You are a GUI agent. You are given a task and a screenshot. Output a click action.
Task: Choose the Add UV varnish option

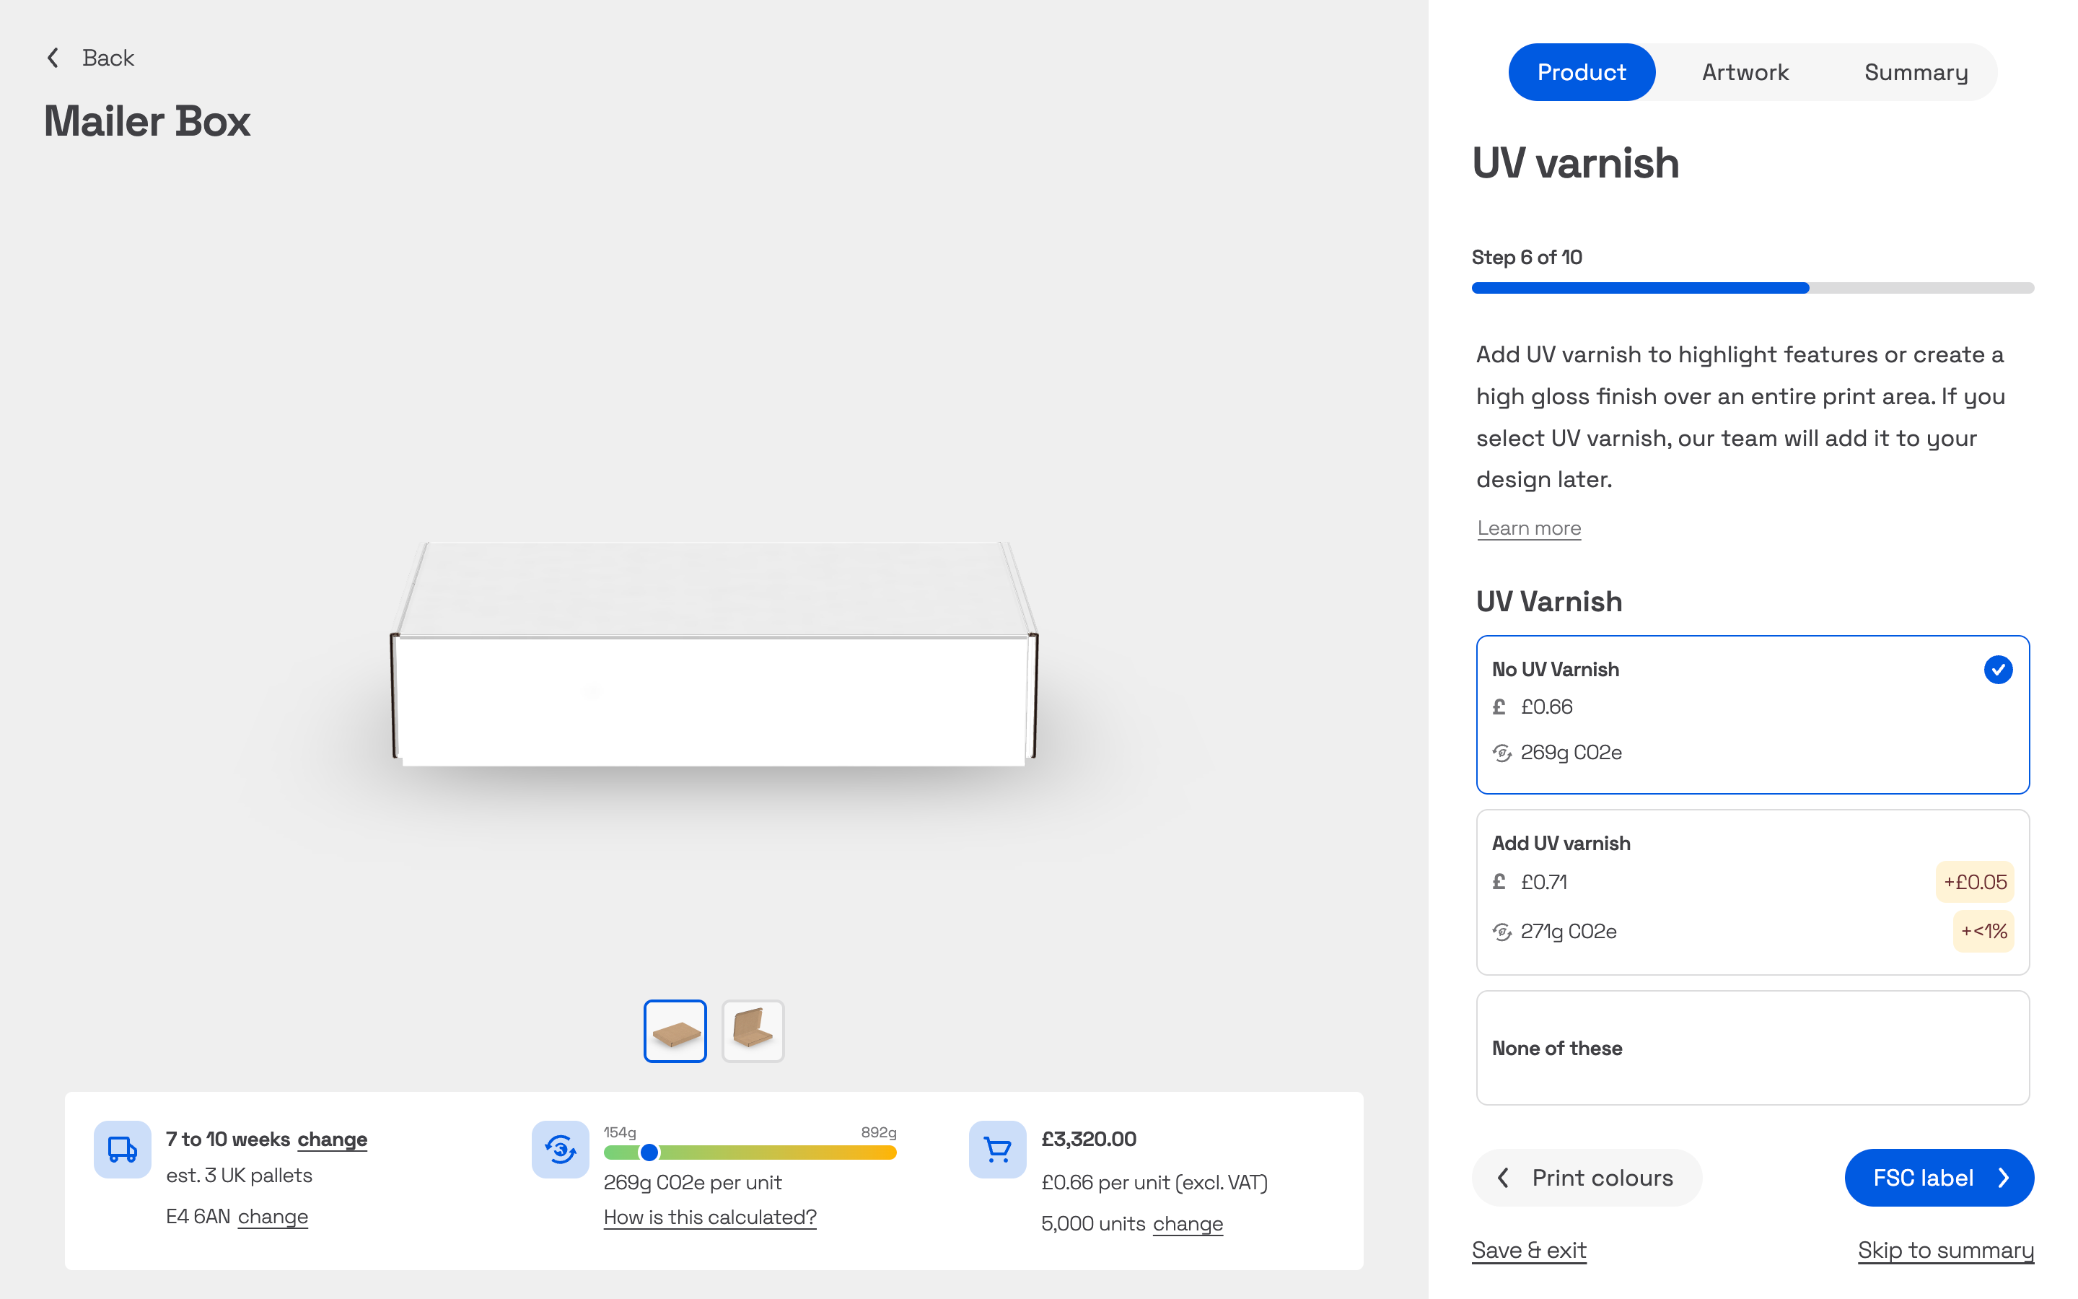coord(1752,891)
